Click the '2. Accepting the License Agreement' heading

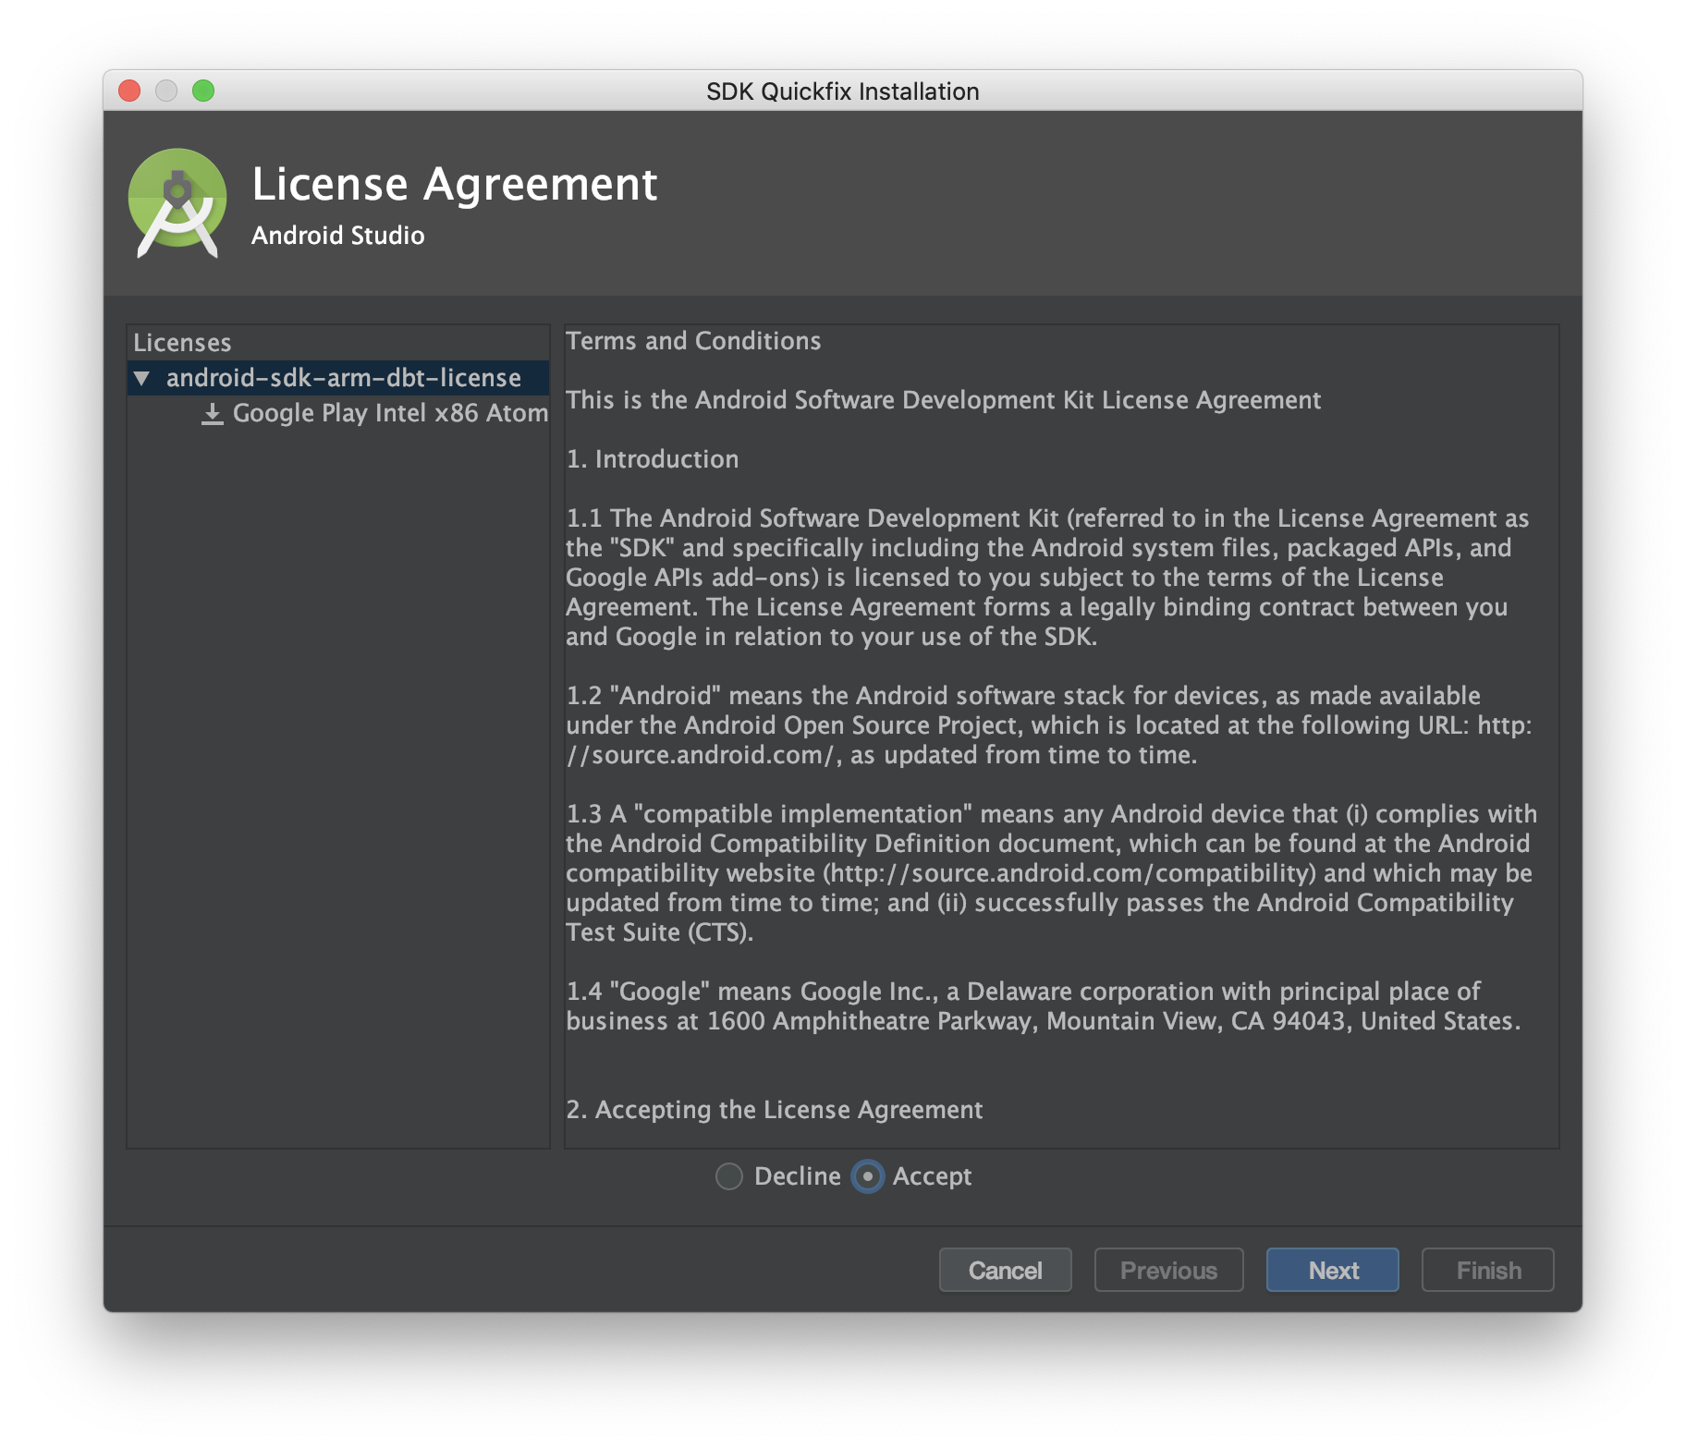click(x=775, y=1110)
